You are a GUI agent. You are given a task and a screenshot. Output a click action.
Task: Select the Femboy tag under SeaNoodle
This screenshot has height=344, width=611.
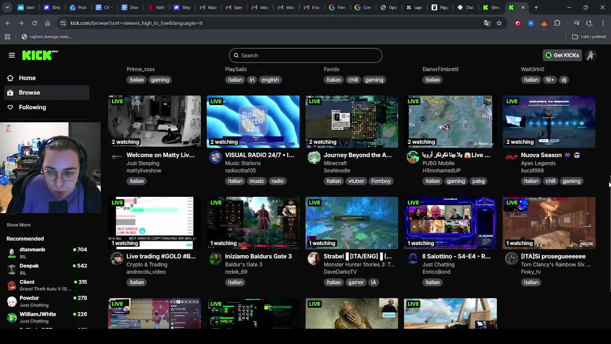click(381, 181)
